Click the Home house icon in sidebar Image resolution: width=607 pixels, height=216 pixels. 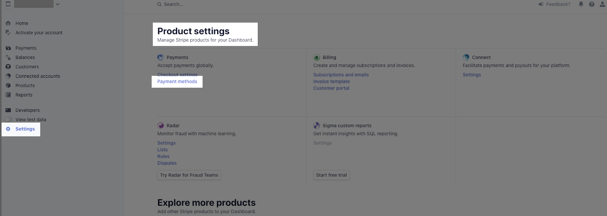point(8,23)
